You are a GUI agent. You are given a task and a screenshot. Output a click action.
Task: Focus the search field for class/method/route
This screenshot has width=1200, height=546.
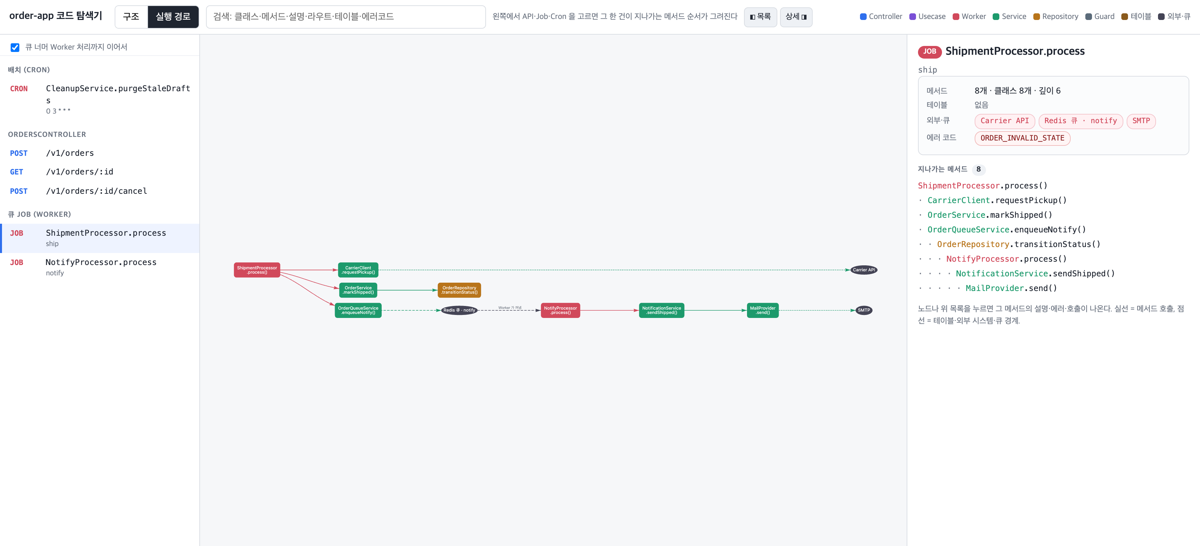pos(346,17)
